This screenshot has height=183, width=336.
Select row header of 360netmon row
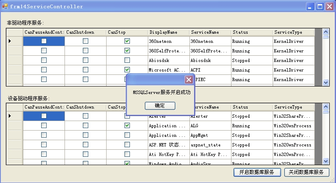(x=15, y=41)
